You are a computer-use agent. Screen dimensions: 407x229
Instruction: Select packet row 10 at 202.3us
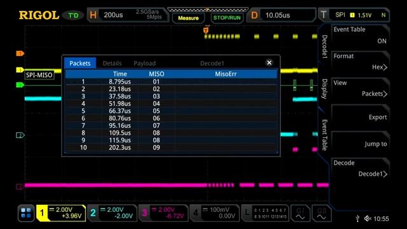[171, 148]
